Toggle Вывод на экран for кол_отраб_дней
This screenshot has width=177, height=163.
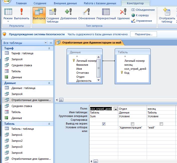[x=104, y=124]
